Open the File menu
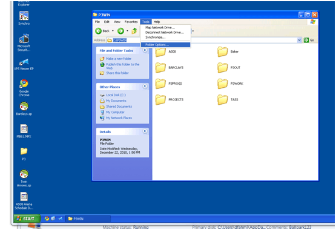Image resolution: width=336 pixels, height=230 pixels. pyautogui.click(x=97, y=22)
